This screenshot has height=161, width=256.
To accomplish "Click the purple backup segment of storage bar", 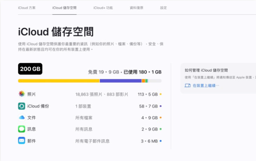I will pos(121,81).
